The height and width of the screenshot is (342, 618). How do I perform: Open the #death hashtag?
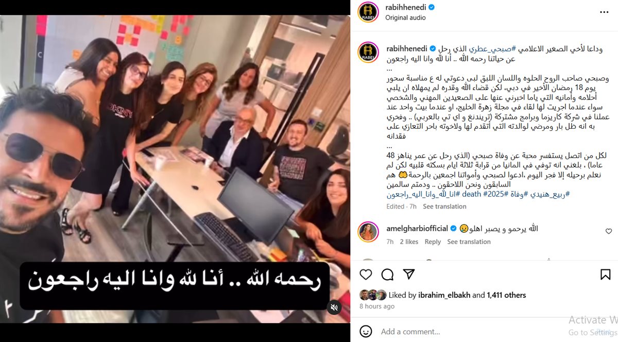(471, 194)
